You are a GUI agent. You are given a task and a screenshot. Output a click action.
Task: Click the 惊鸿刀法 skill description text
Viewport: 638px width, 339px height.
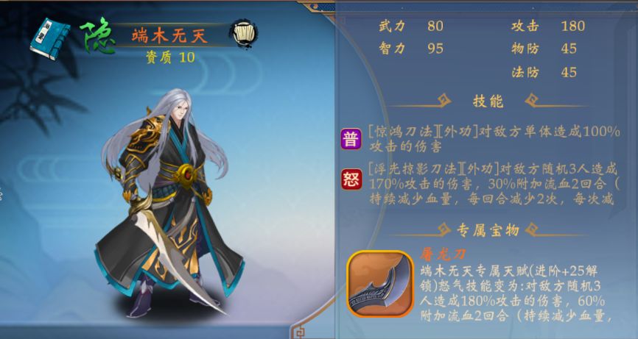pyautogui.click(x=494, y=138)
